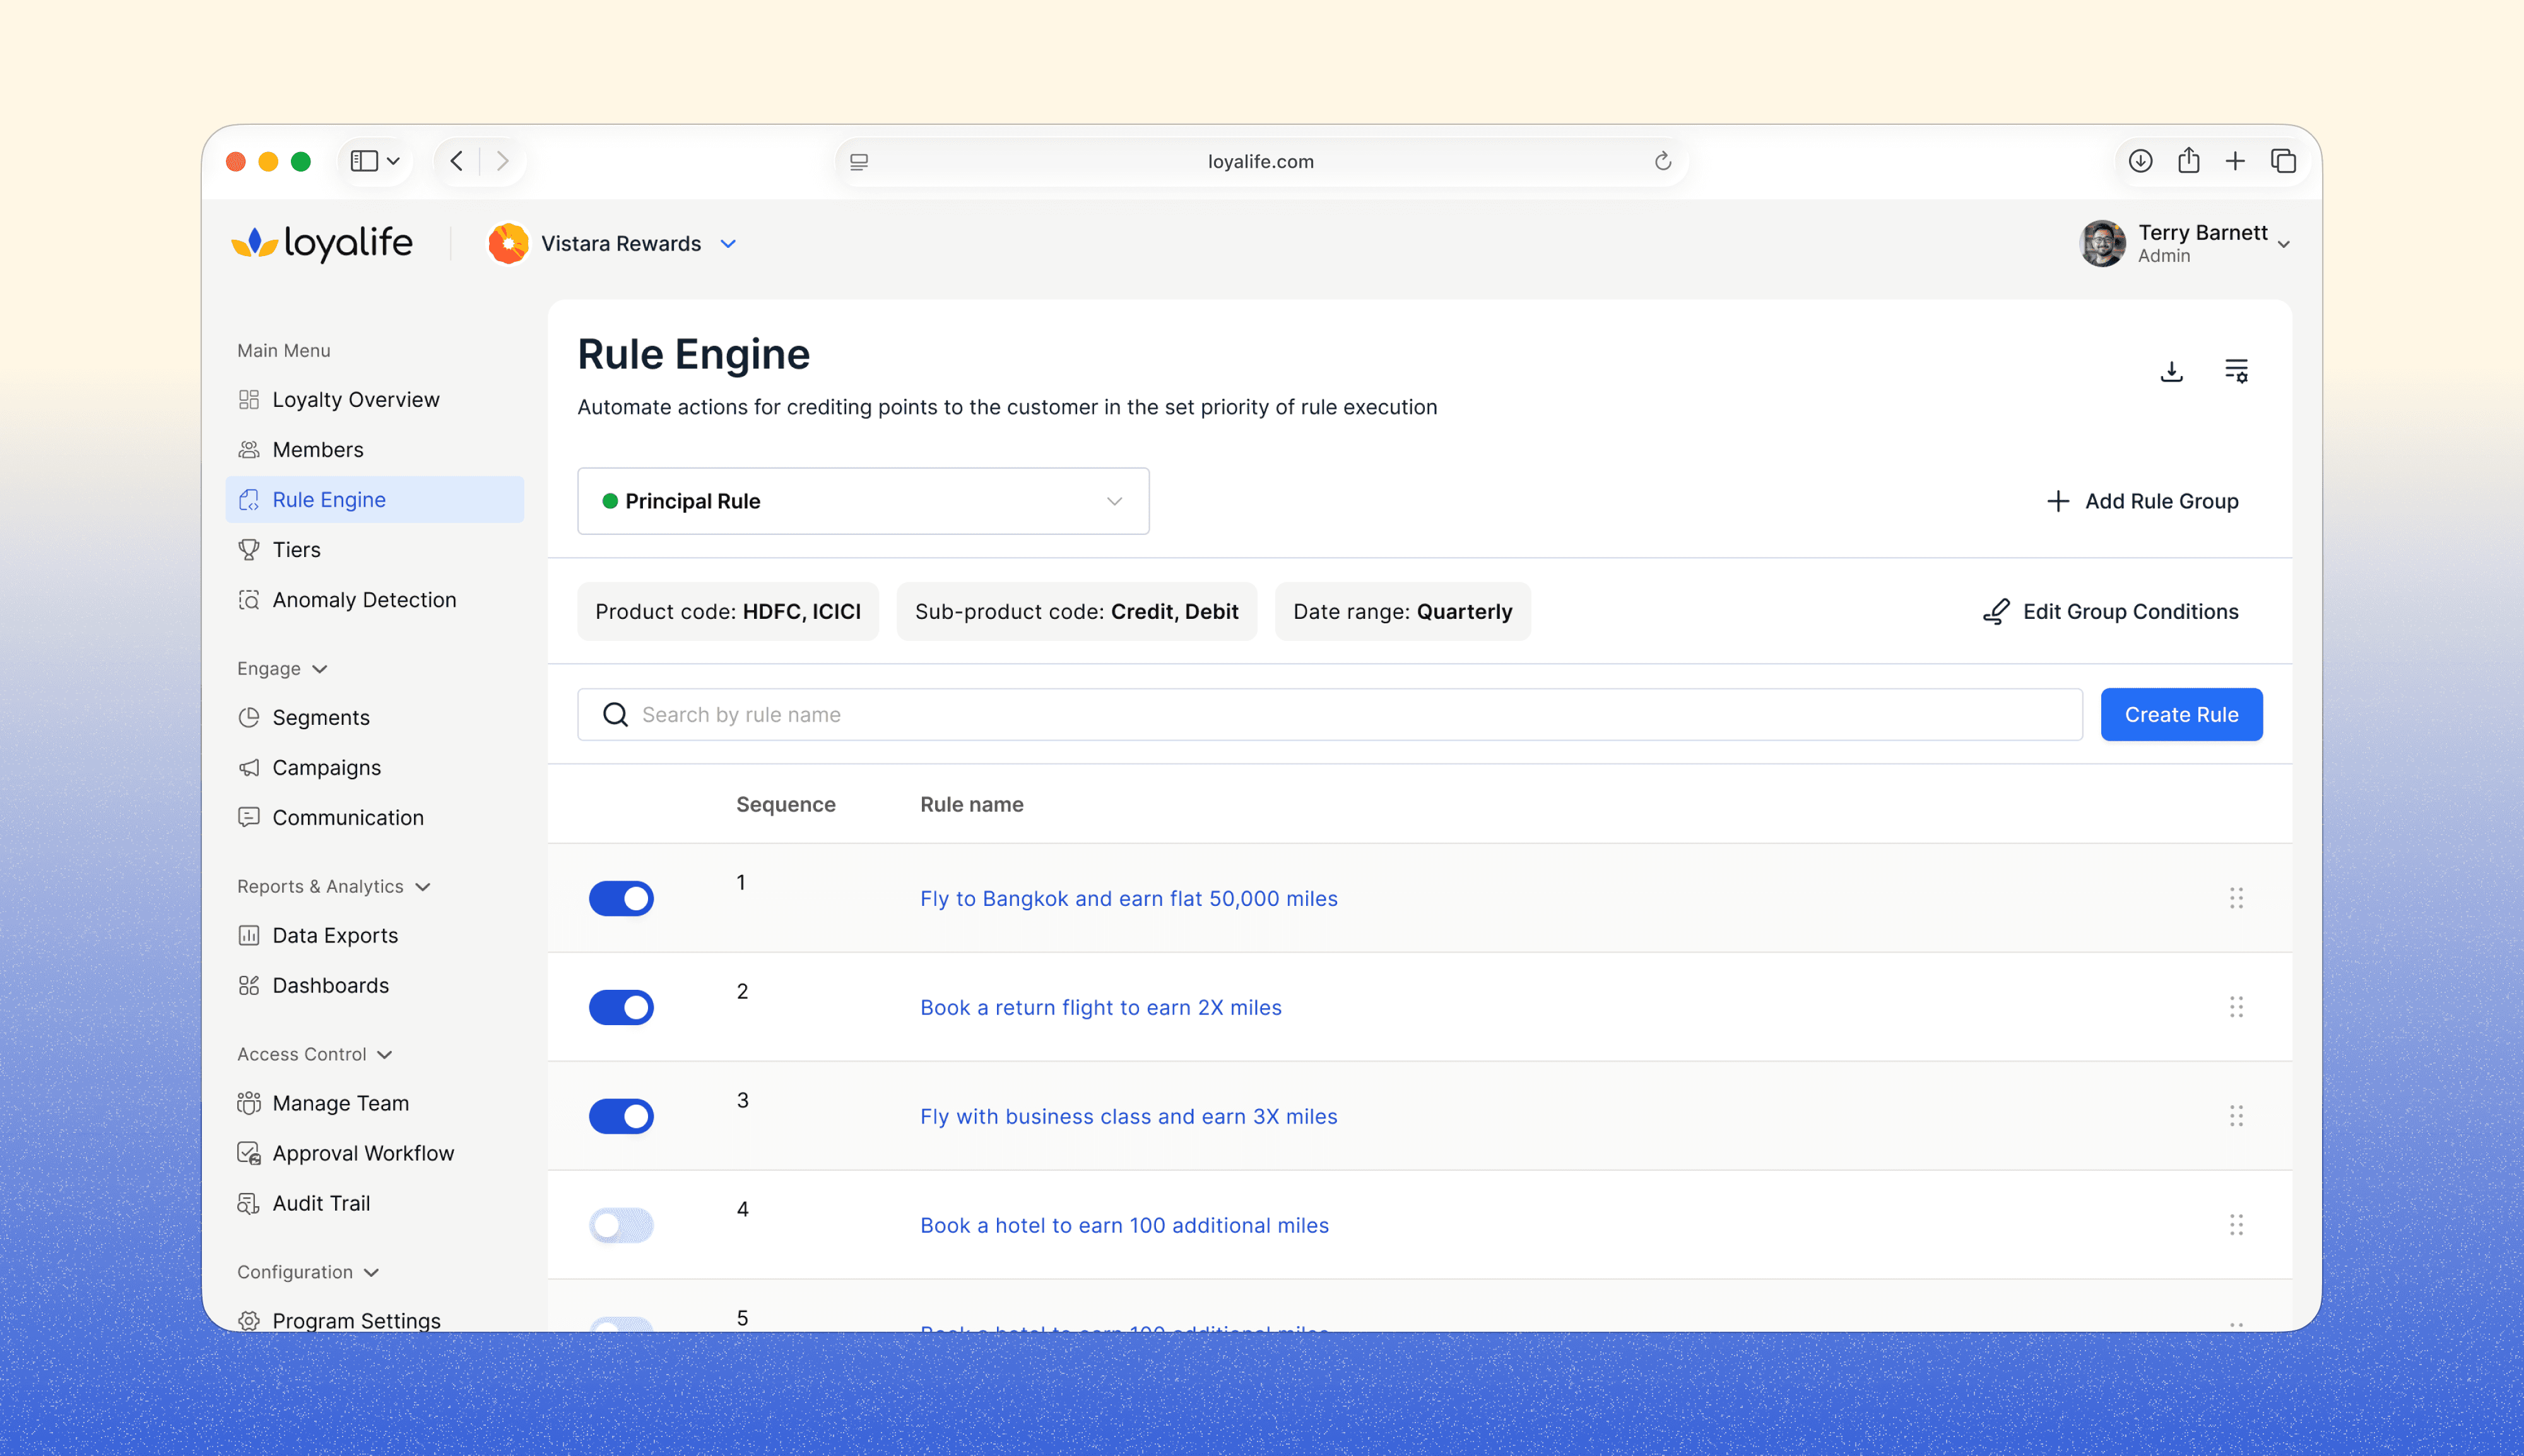Turn off the Book a return flight toggle
2524x1456 pixels.
point(621,1007)
